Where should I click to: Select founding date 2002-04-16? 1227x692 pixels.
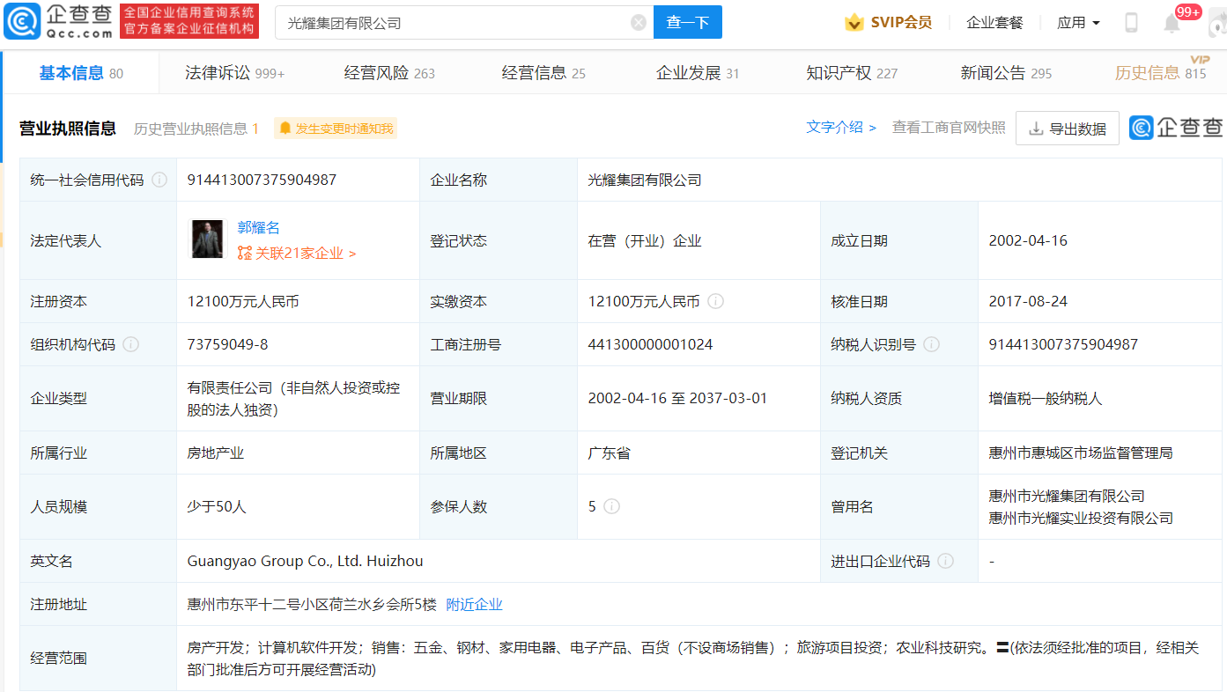coord(1028,240)
